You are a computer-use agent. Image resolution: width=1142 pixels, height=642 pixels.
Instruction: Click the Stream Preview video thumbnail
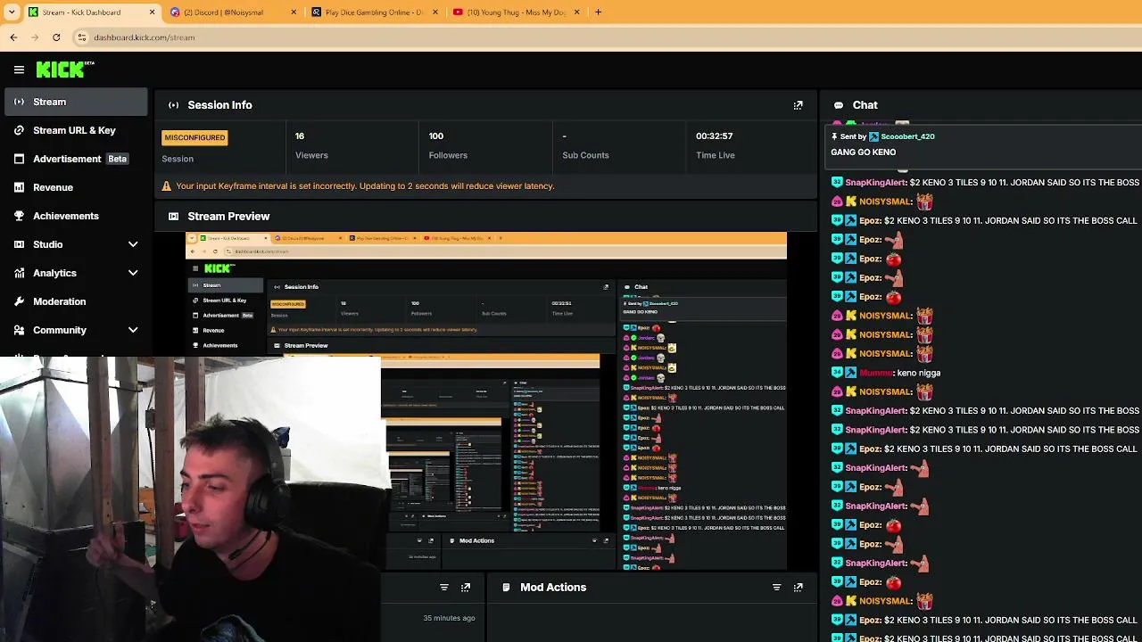(x=486, y=401)
